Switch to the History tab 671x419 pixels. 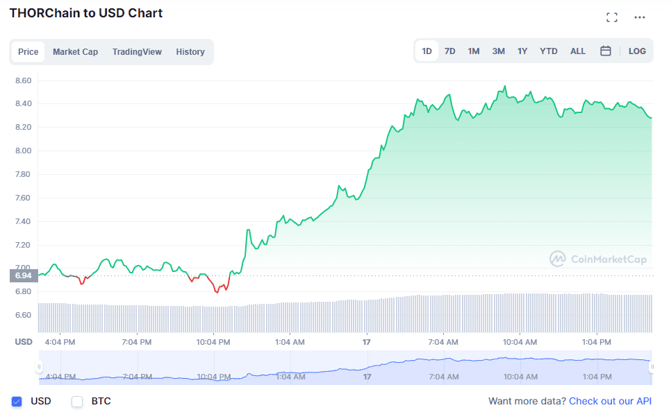coord(190,51)
